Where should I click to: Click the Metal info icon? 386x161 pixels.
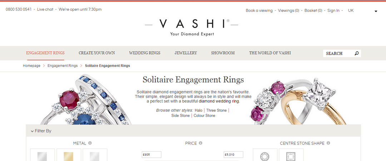[90, 143]
